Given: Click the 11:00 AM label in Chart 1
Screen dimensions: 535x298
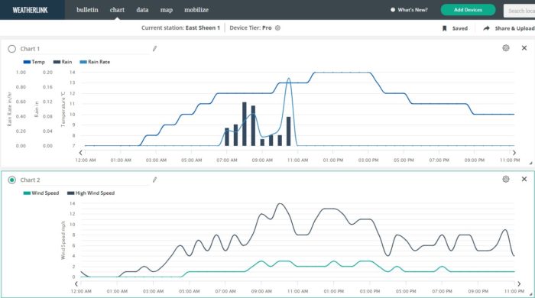Looking at the screenshot, I should click(297, 160).
